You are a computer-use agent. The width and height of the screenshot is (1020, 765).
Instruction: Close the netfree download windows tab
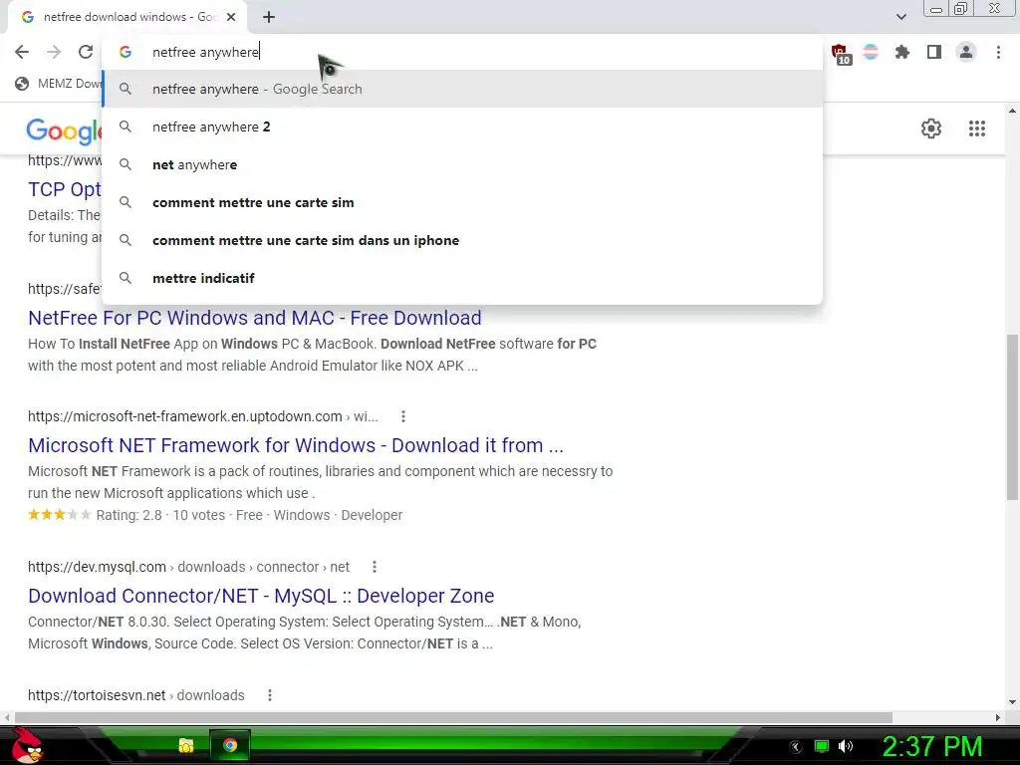(x=231, y=17)
